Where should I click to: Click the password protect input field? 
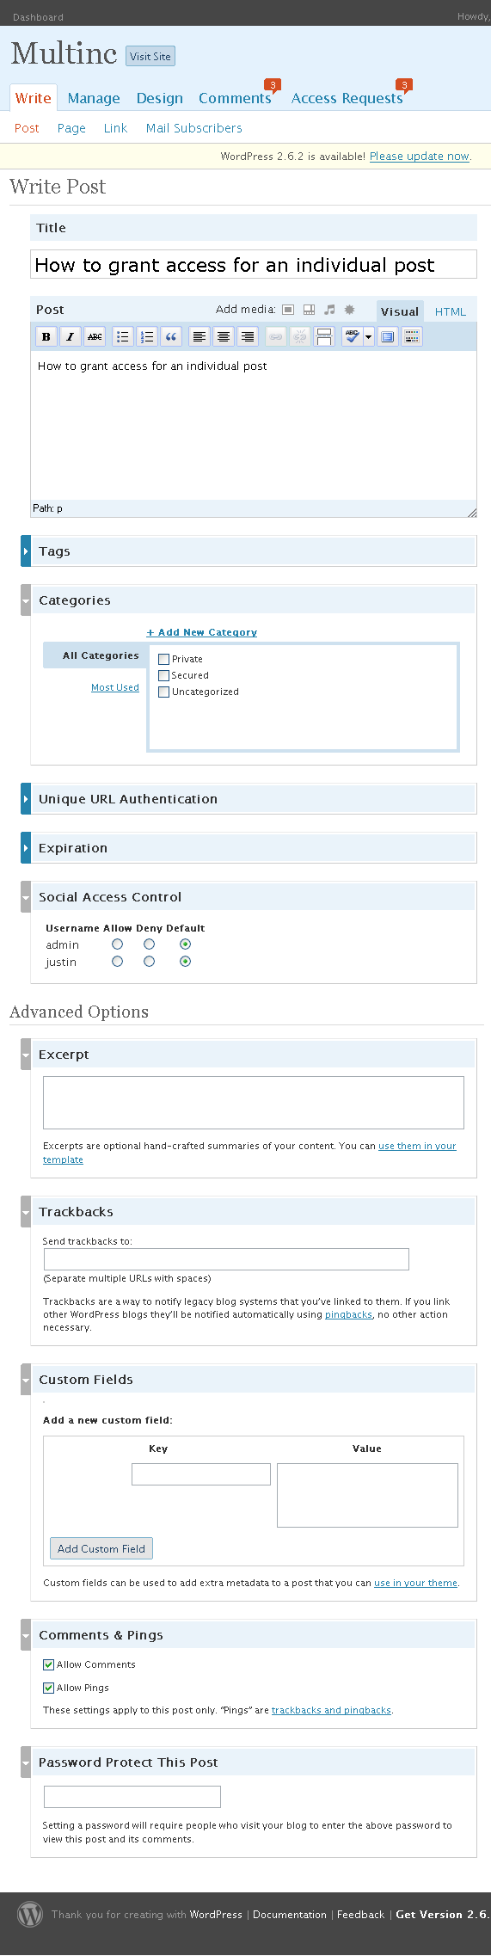tap(132, 1796)
